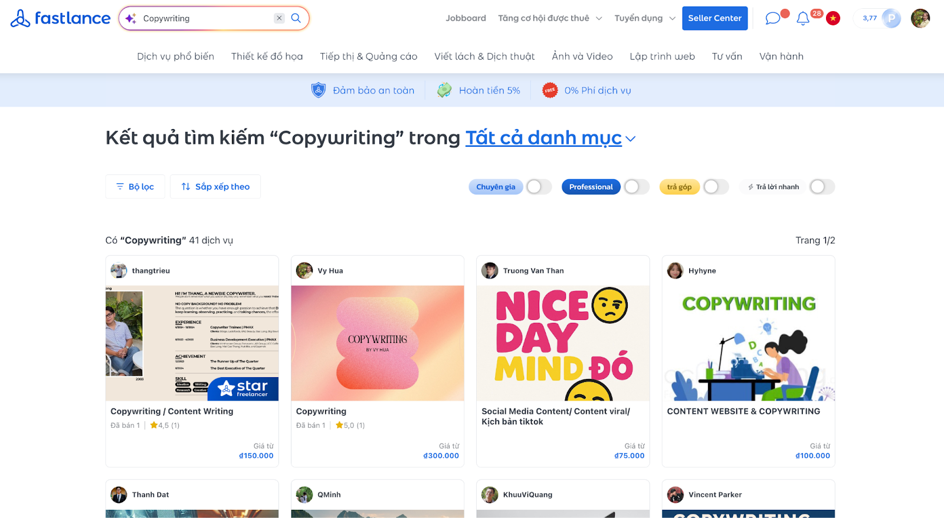Viewport: 944px width, 518px height.
Task: Toggle the Professional switch
Action: point(637,187)
